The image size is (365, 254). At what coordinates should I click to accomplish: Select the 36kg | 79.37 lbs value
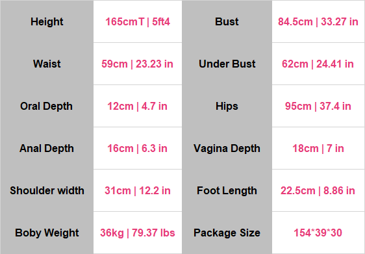click(x=138, y=233)
